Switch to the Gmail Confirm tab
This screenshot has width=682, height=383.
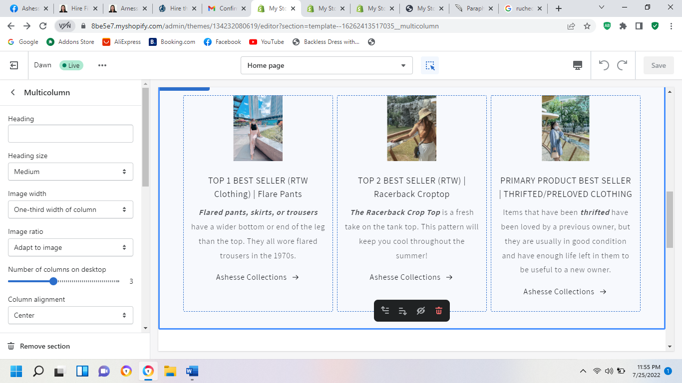click(x=227, y=8)
